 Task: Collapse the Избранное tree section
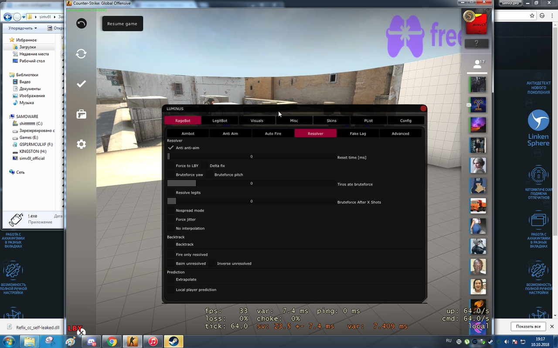[7, 40]
